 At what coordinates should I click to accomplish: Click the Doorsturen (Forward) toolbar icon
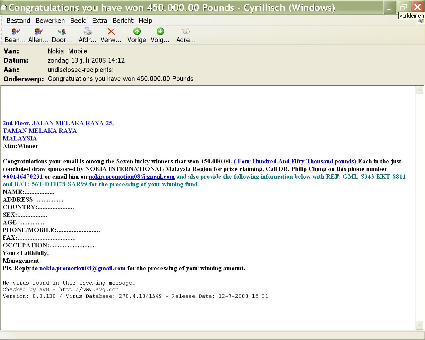(x=62, y=32)
